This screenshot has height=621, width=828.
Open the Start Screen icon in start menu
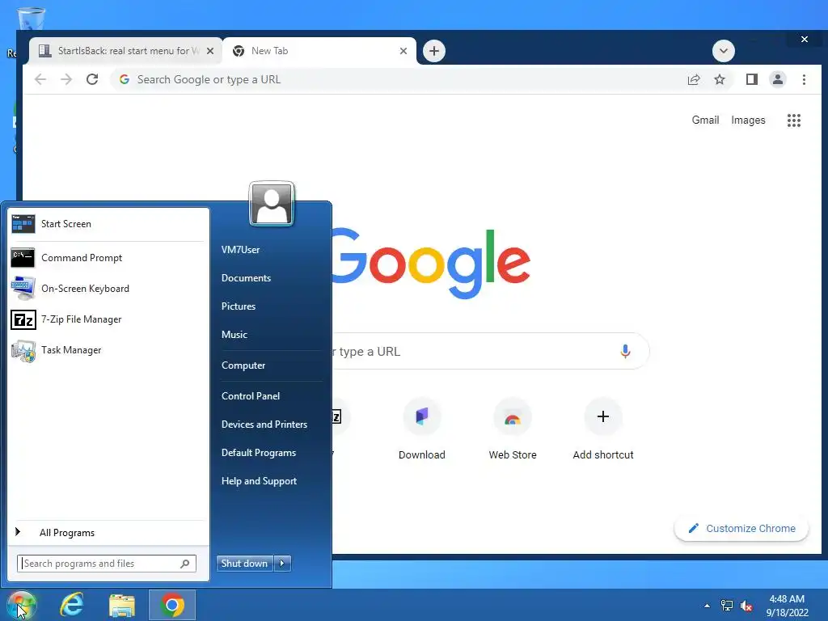coord(23,224)
